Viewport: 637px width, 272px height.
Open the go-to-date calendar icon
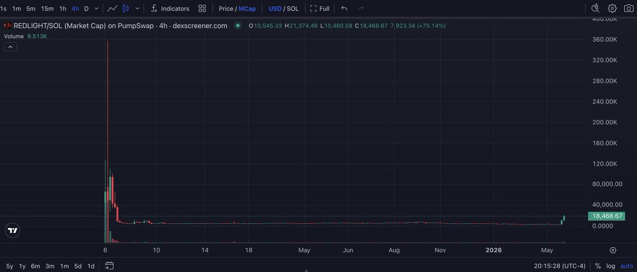[109, 266]
